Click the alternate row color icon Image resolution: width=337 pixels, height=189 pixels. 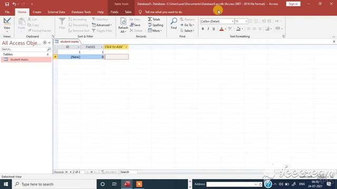[x=267, y=29]
